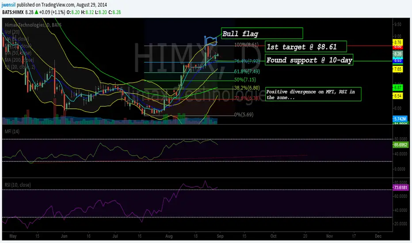Click the Jun label on time axis
Screen dimensions: 412x243
pos(64,236)
